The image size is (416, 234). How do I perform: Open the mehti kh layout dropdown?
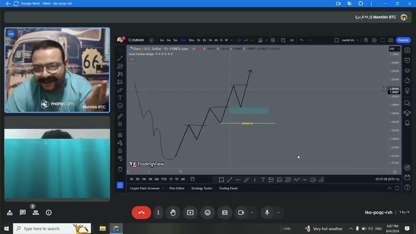(346, 40)
